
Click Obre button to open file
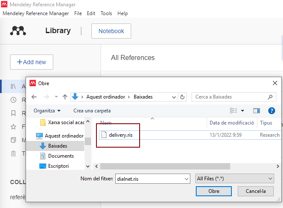tap(214, 191)
